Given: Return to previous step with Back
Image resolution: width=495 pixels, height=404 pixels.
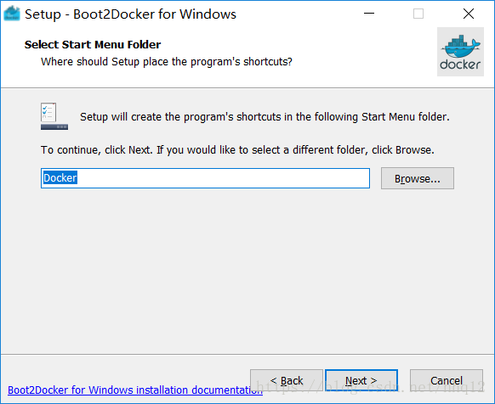Looking at the screenshot, I should (x=287, y=380).
